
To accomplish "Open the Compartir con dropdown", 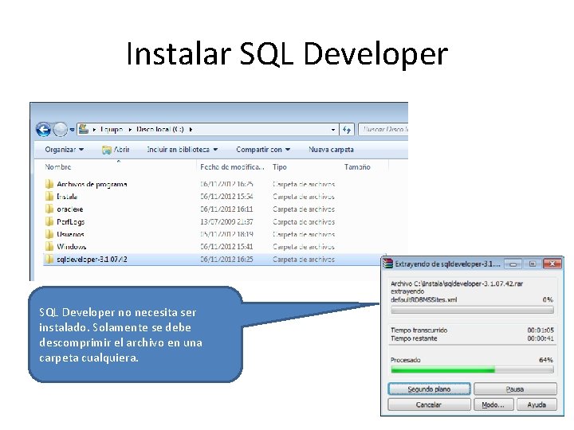I will tap(263, 149).
